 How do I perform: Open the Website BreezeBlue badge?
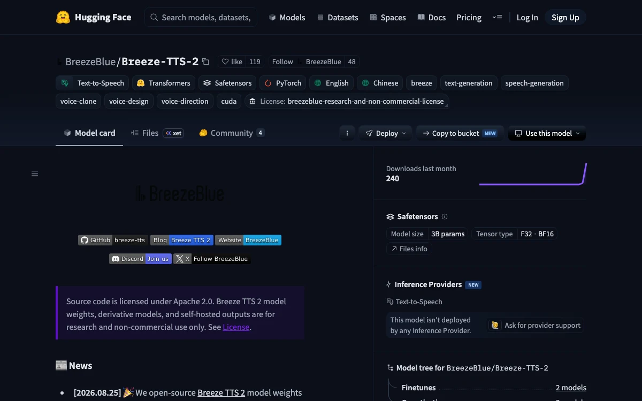coord(248,240)
